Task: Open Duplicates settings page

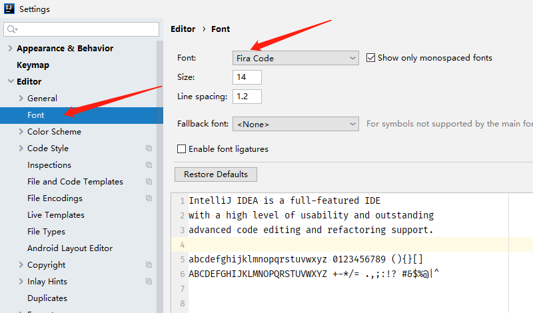Action: coord(47,298)
